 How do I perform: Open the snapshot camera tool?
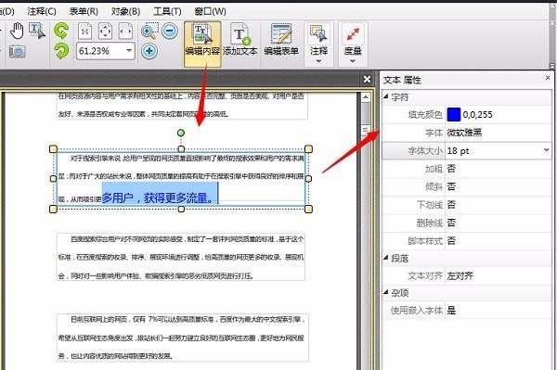coord(17,51)
